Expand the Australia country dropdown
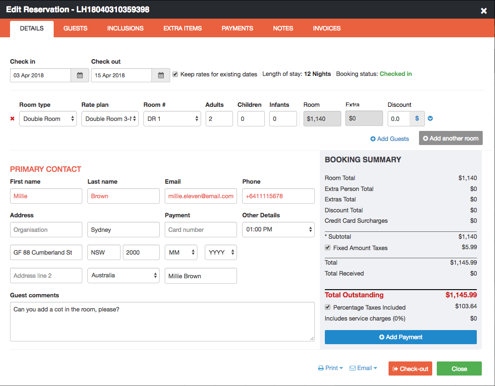Image resolution: width=495 pixels, height=386 pixels. click(x=123, y=276)
